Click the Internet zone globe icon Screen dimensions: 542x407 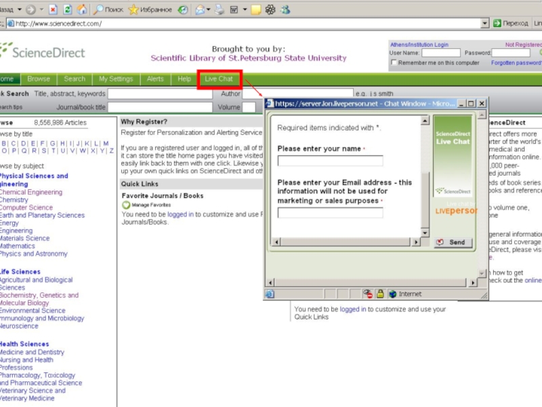tap(392, 294)
